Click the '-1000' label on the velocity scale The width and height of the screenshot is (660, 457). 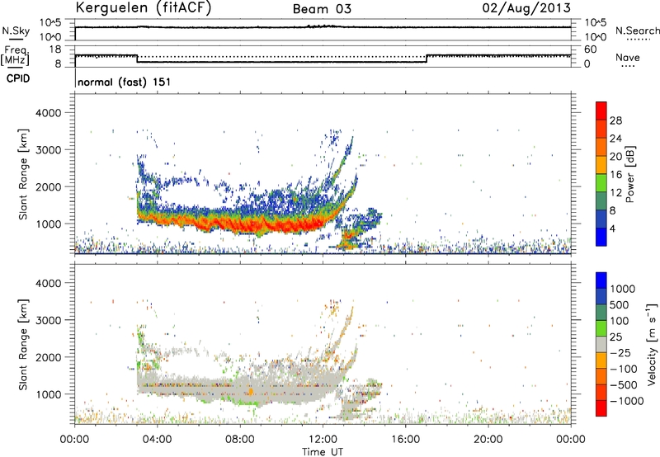(626, 401)
